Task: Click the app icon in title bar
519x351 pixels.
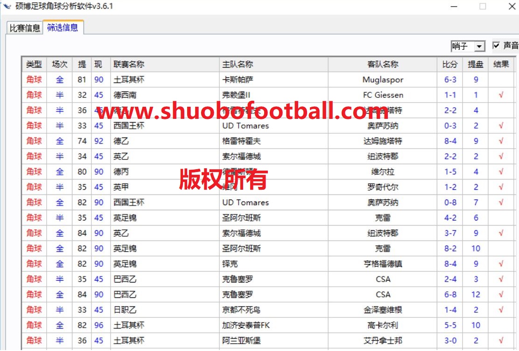Action: 7,6
